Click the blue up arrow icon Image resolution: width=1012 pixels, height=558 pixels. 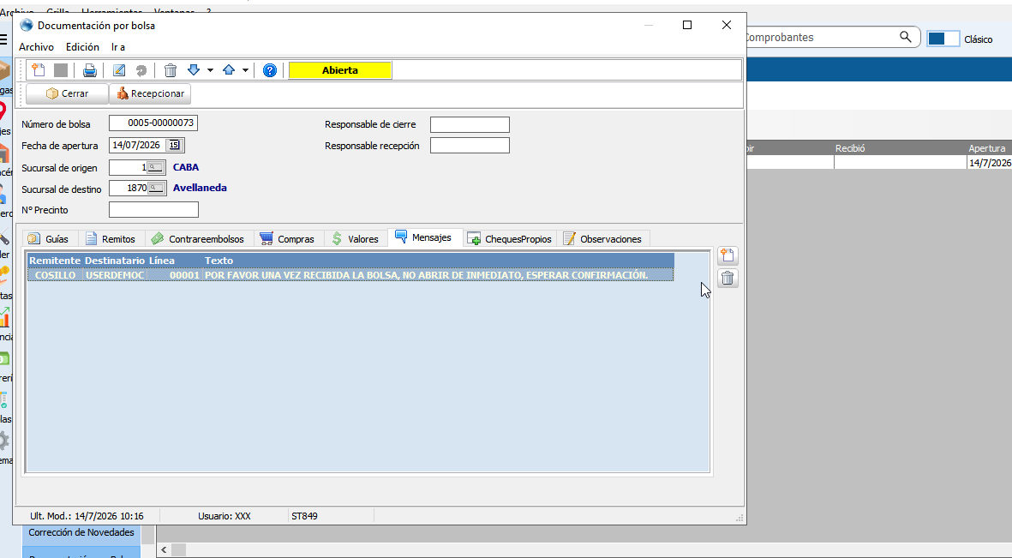229,69
